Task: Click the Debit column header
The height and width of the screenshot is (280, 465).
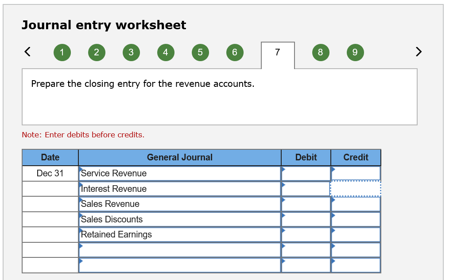Action: coord(306,158)
